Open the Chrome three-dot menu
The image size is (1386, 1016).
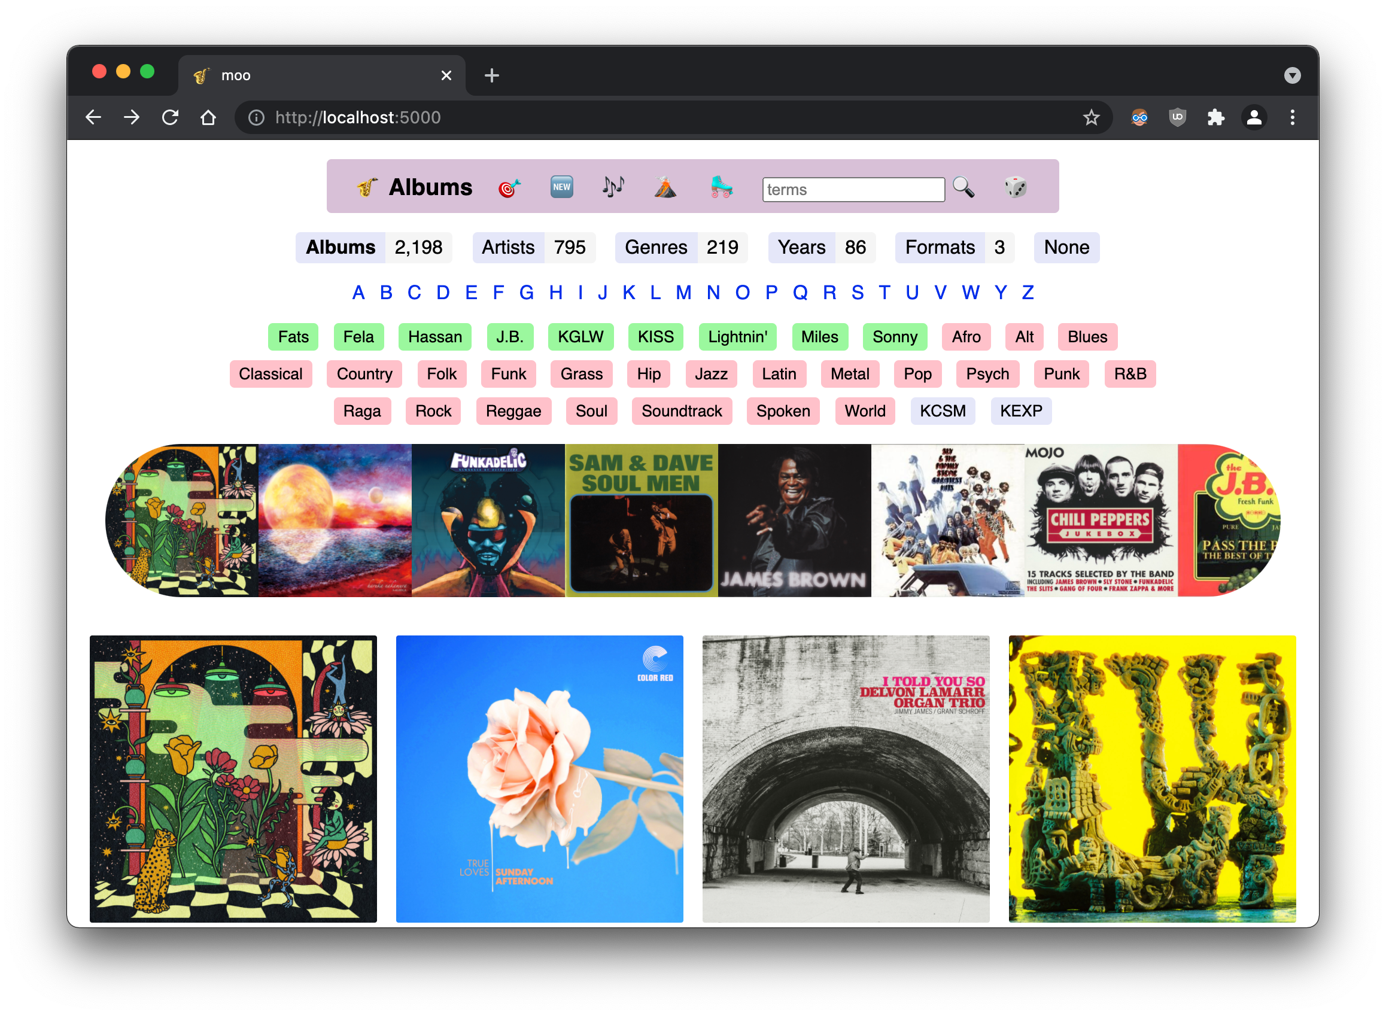(1292, 117)
